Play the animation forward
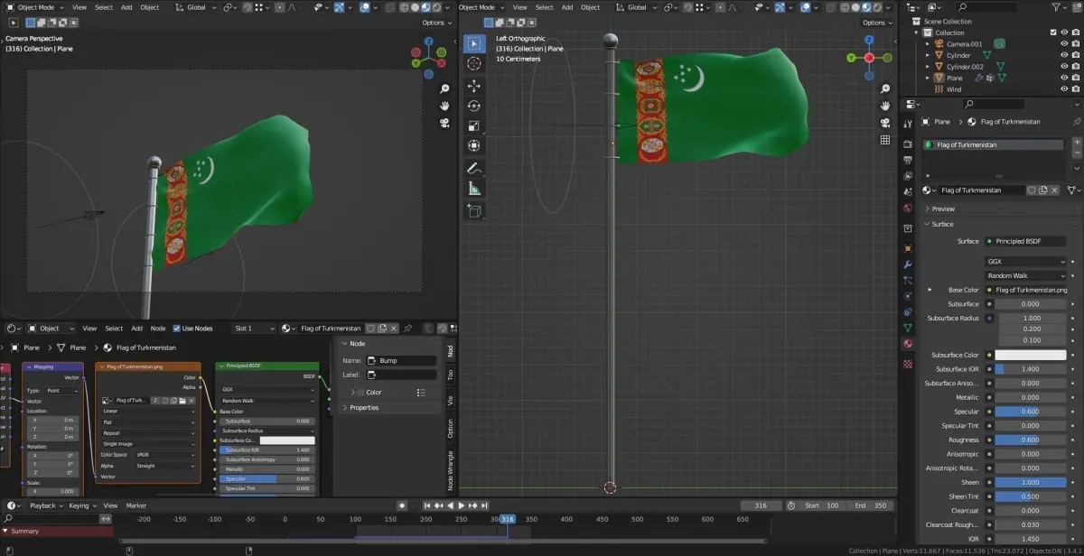The image size is (1084, 556). (462, 505)
